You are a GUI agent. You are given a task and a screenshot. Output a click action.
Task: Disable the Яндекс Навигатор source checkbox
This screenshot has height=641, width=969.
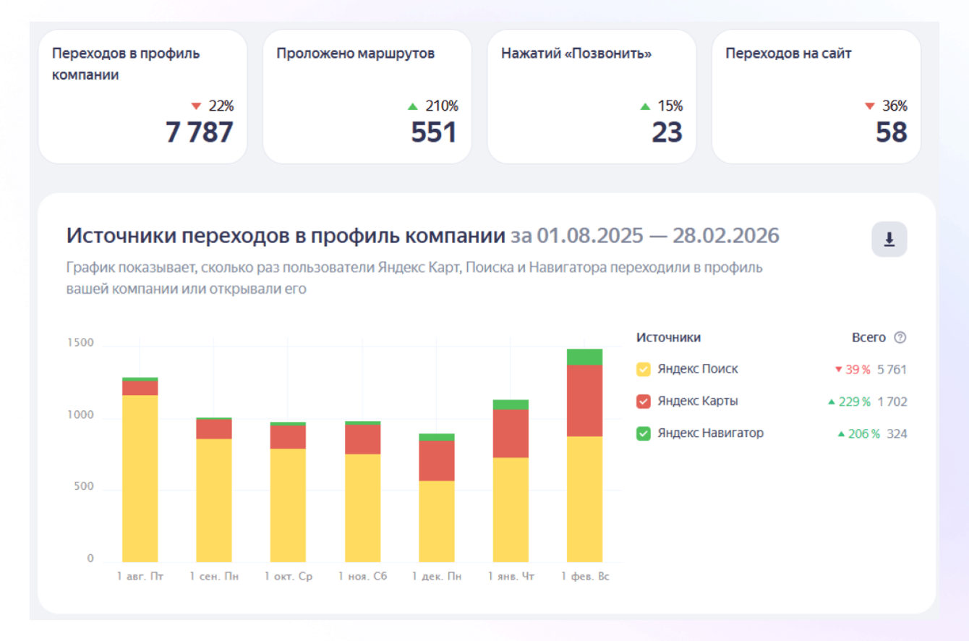pyautogui.click(x=643, y=433)
